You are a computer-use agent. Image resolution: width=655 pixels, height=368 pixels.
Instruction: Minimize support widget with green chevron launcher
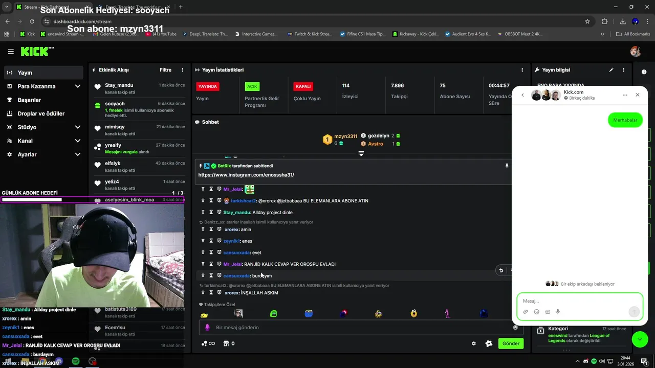(x=640, y=339)
